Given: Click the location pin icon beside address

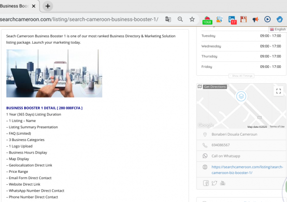Looking at the screenshot, I should pos(205,135).
